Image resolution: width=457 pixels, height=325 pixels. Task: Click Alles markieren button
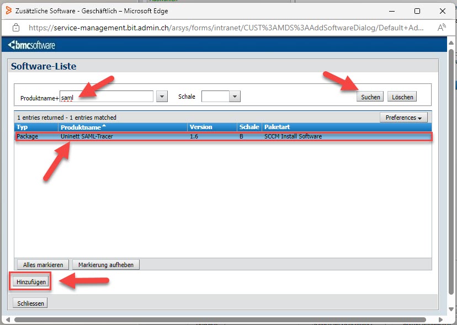pyautogui.click(x=43, y=265)
